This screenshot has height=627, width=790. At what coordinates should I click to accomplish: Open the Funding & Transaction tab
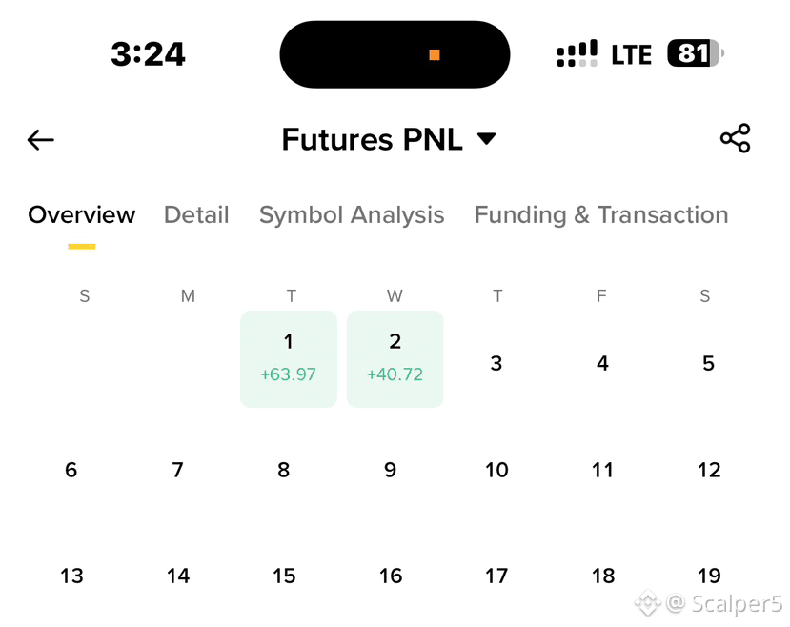tap(601, 215)
